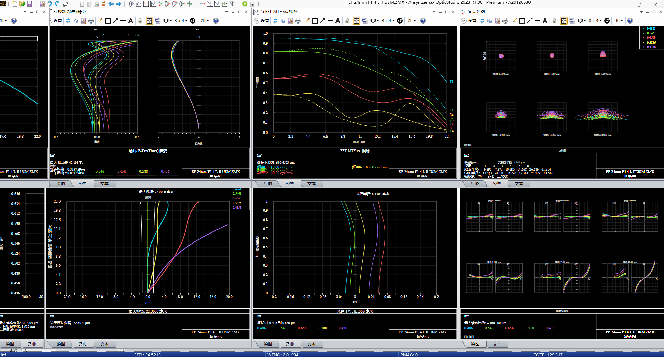Print the field curvature/distortion window
The image size is (664, 357).
coord(91,21)
